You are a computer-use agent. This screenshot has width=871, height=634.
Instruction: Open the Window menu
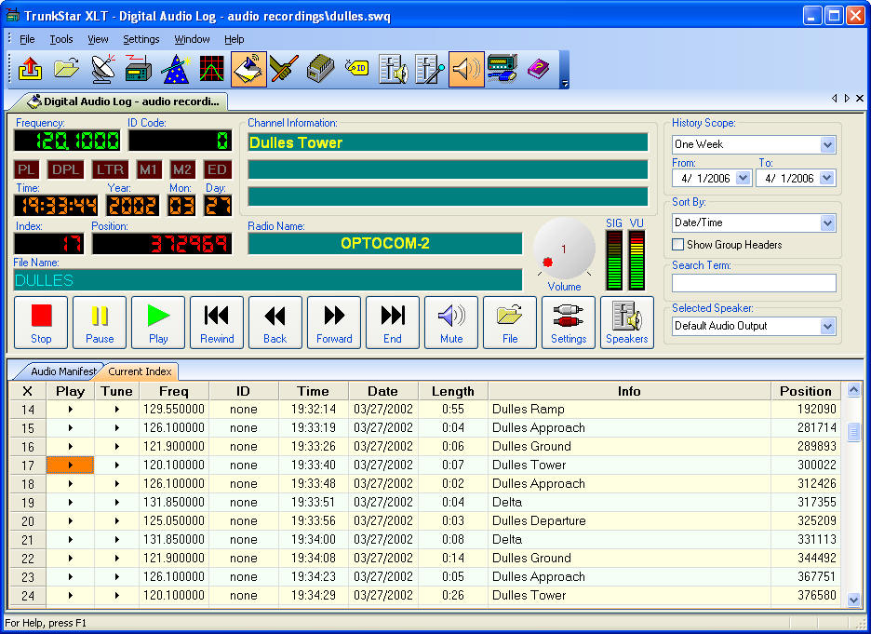point(193,39)
